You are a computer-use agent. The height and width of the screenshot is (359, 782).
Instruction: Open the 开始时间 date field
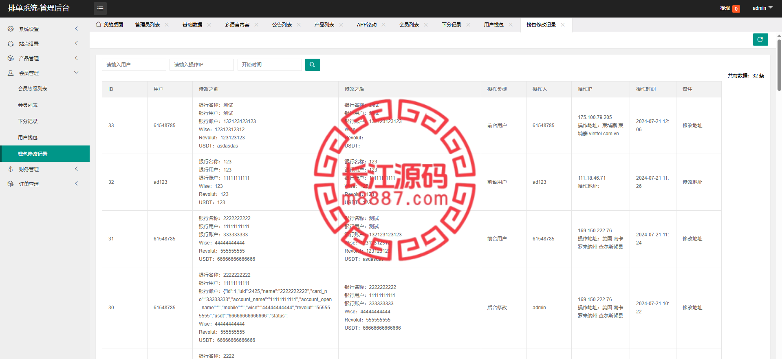pos(270,65)
